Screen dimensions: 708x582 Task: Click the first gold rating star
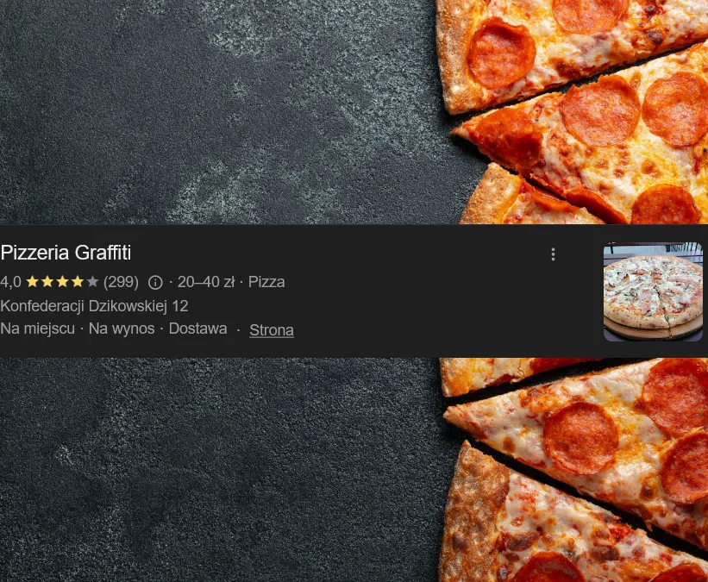[x=32, y=282]
